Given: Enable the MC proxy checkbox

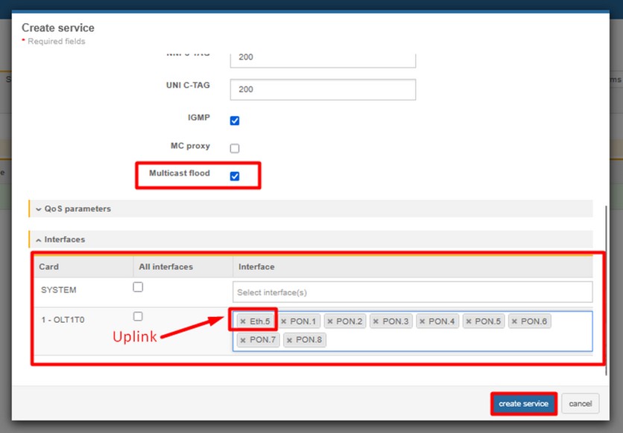Looking at the screenshot, I should [x=235, y=148].
